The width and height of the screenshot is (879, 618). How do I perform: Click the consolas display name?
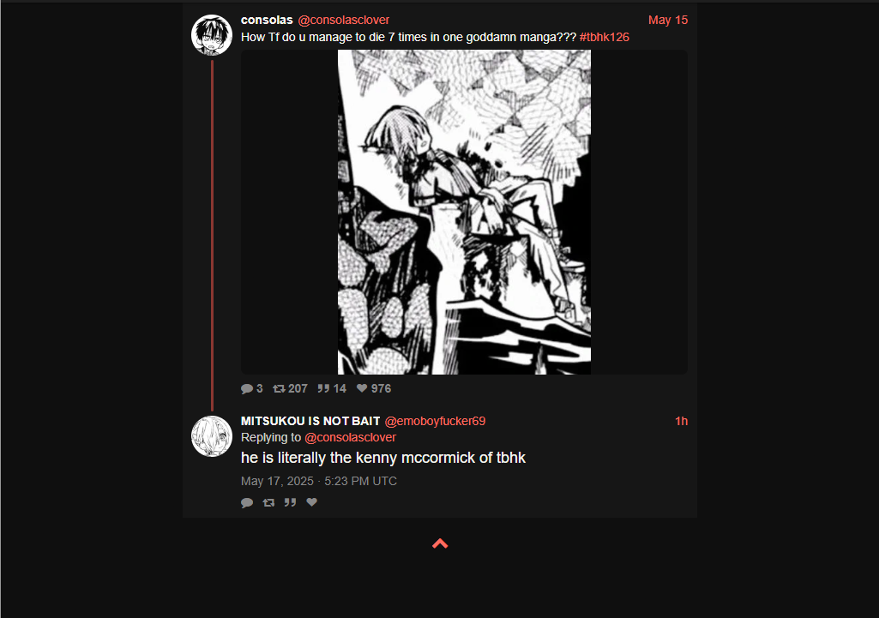tap(267, 21)
